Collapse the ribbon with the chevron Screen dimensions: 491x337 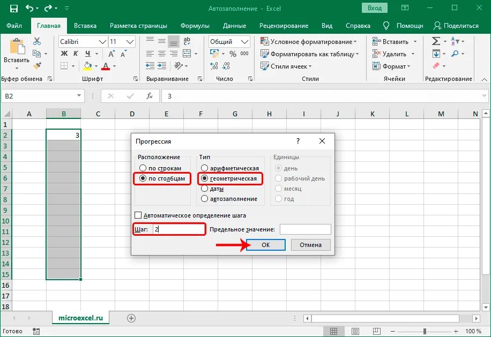click(x=484, y=79)
